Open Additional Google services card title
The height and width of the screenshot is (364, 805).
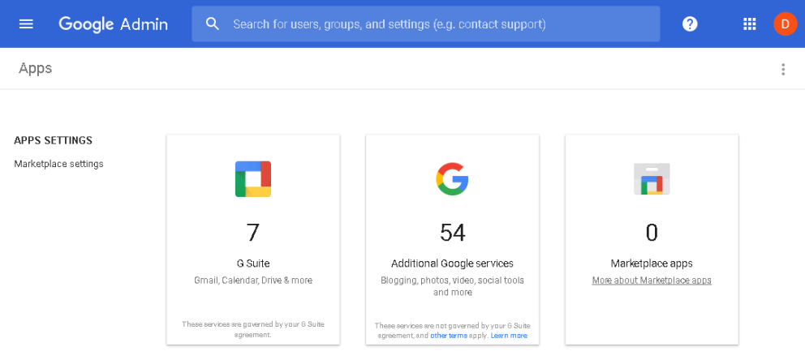[452, 263]
